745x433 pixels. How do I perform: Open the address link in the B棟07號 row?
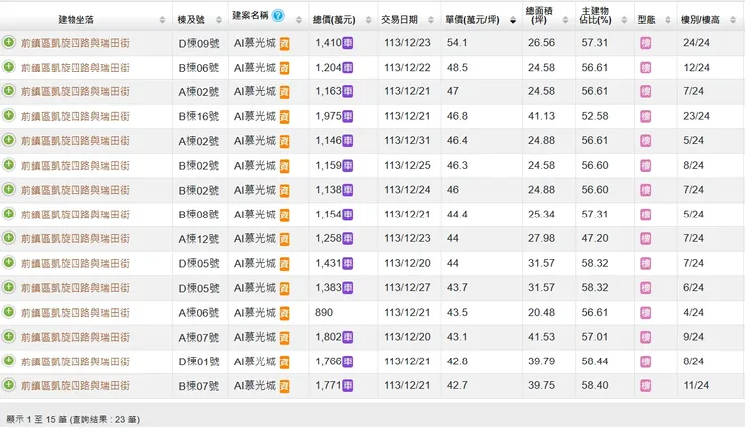(x=75, y=386)
